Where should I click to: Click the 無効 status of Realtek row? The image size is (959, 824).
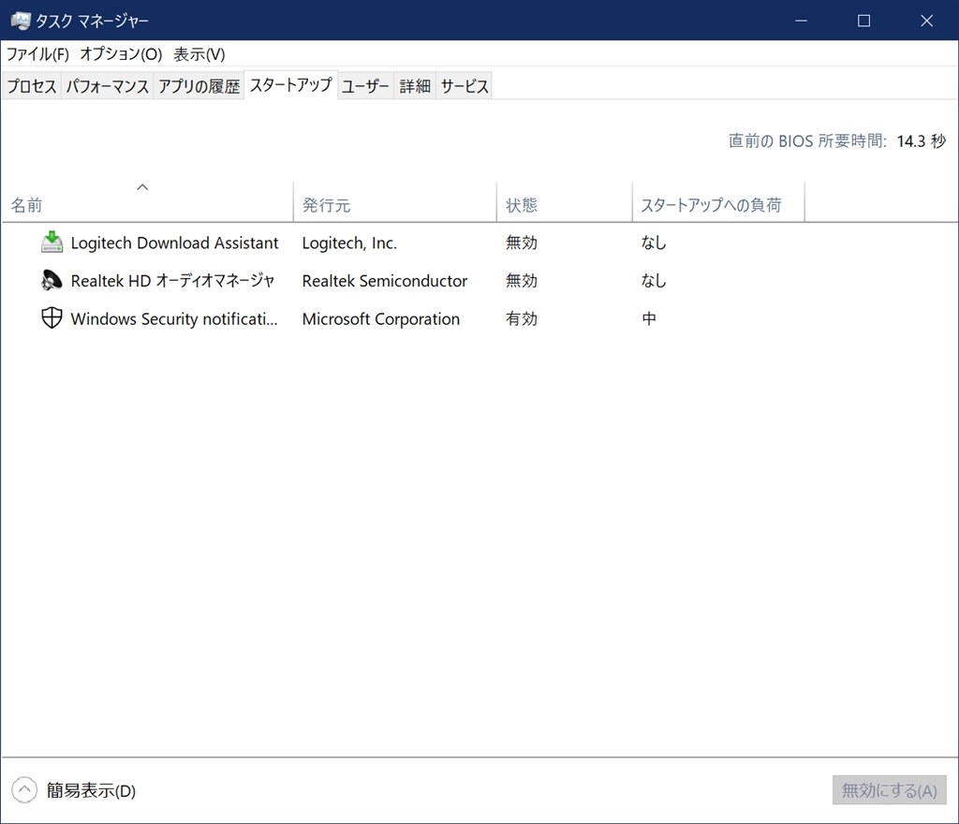point(522,281)
